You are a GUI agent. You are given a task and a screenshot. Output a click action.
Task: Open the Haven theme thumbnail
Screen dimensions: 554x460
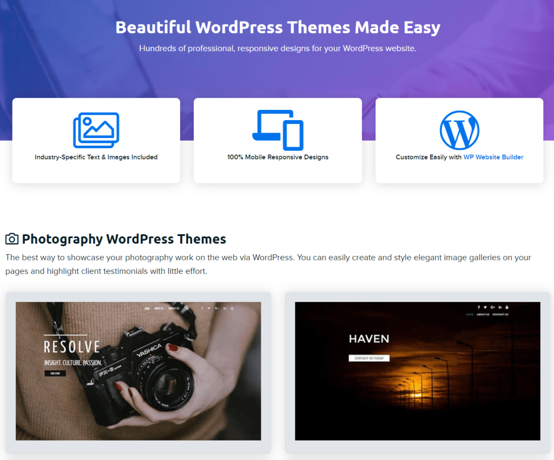[x=417, y=379]
